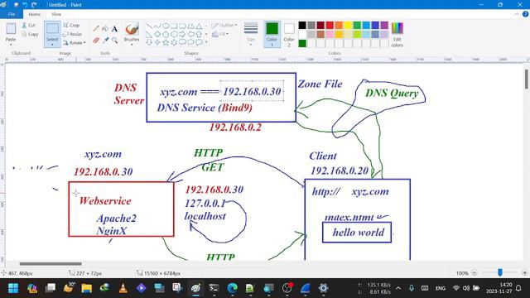530x298 pixels.
Task: Open Paint Help question mark icon
Action: point(525,14)
